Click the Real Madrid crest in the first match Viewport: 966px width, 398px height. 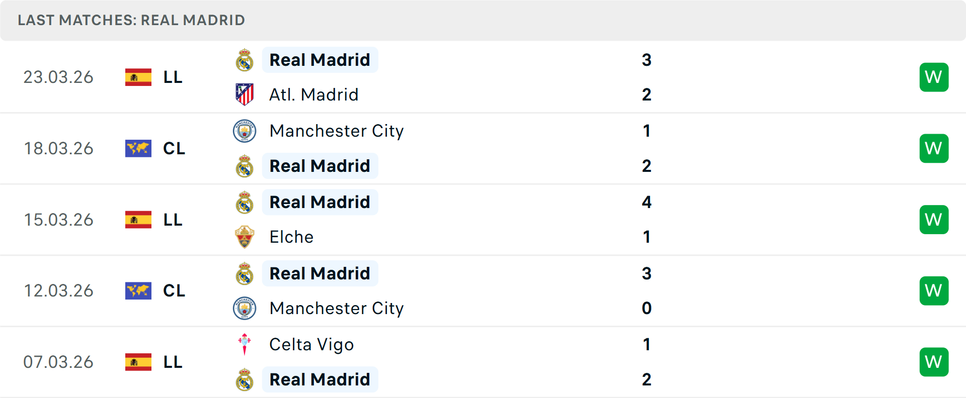pyautogui.click(x=245, y=60)
